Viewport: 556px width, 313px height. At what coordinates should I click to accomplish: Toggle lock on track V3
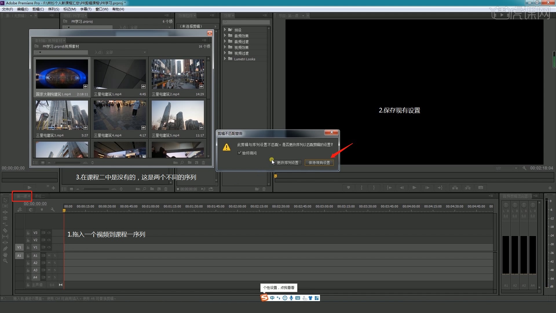[x=28, y=233]
